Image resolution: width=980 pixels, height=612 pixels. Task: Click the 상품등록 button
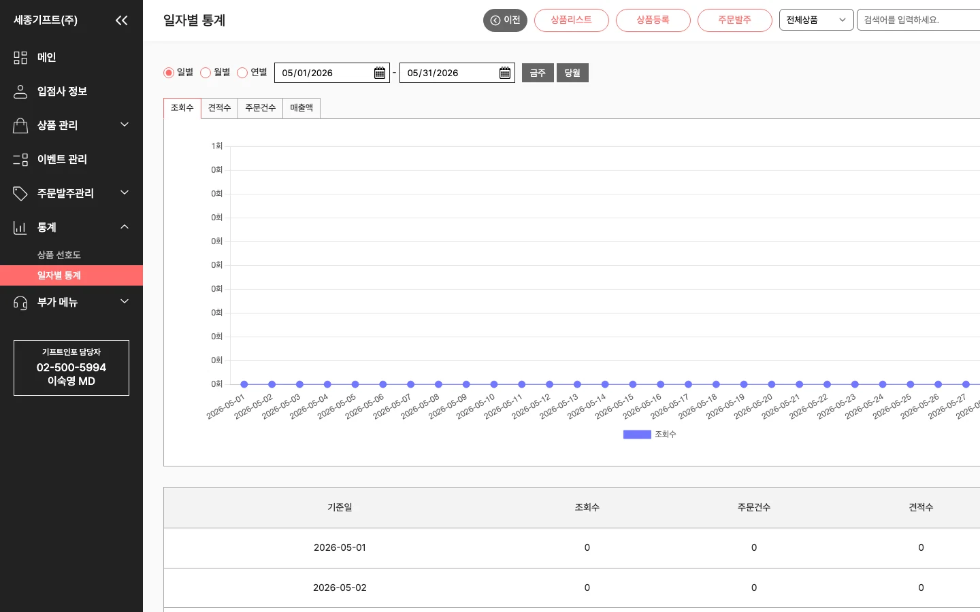(x=653, y=20)
